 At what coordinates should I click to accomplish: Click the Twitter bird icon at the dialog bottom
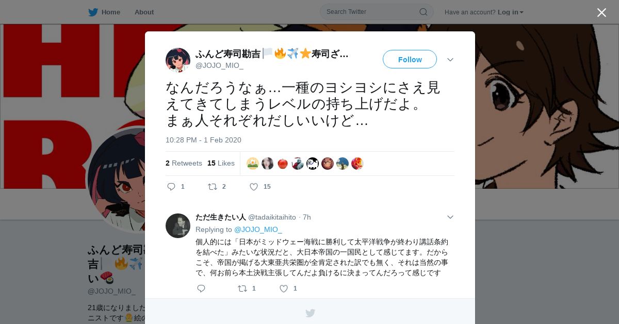click(310, 313)
